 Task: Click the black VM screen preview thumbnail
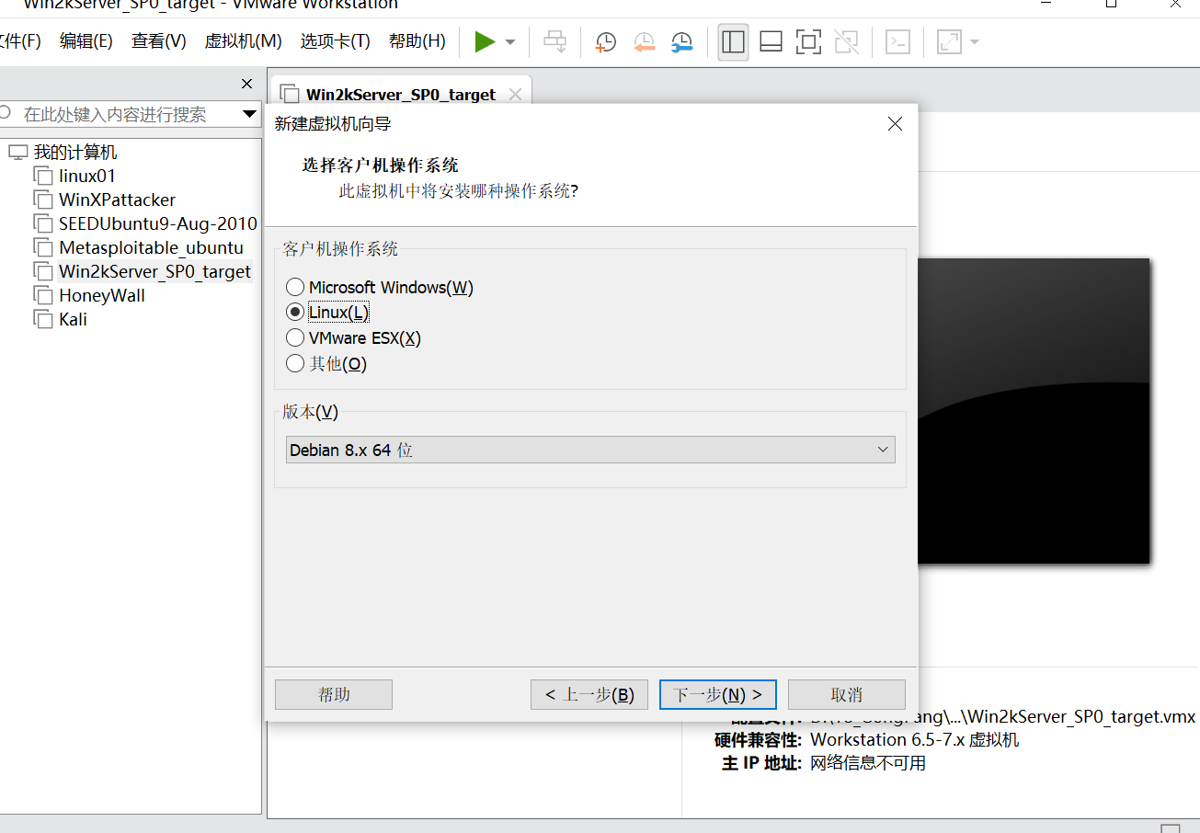point(1034,411)
